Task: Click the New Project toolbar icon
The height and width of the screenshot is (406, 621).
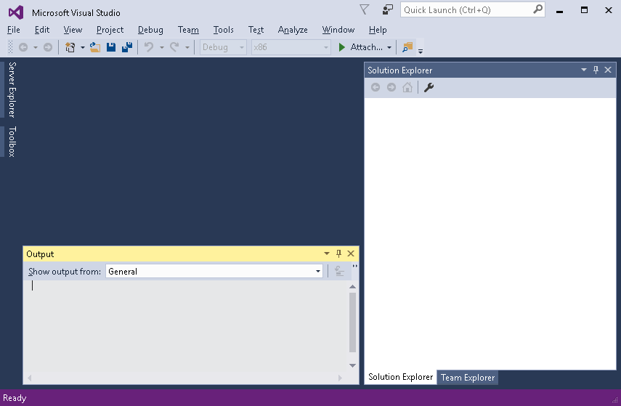Action: click(x=70, y=47)
